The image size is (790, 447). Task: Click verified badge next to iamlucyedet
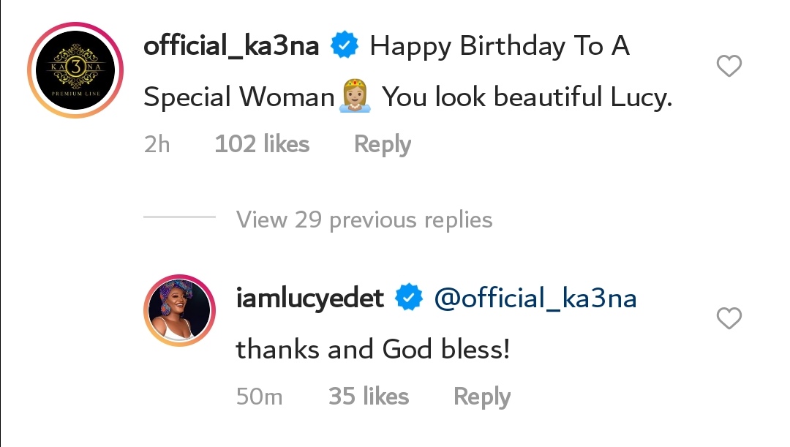408,298
